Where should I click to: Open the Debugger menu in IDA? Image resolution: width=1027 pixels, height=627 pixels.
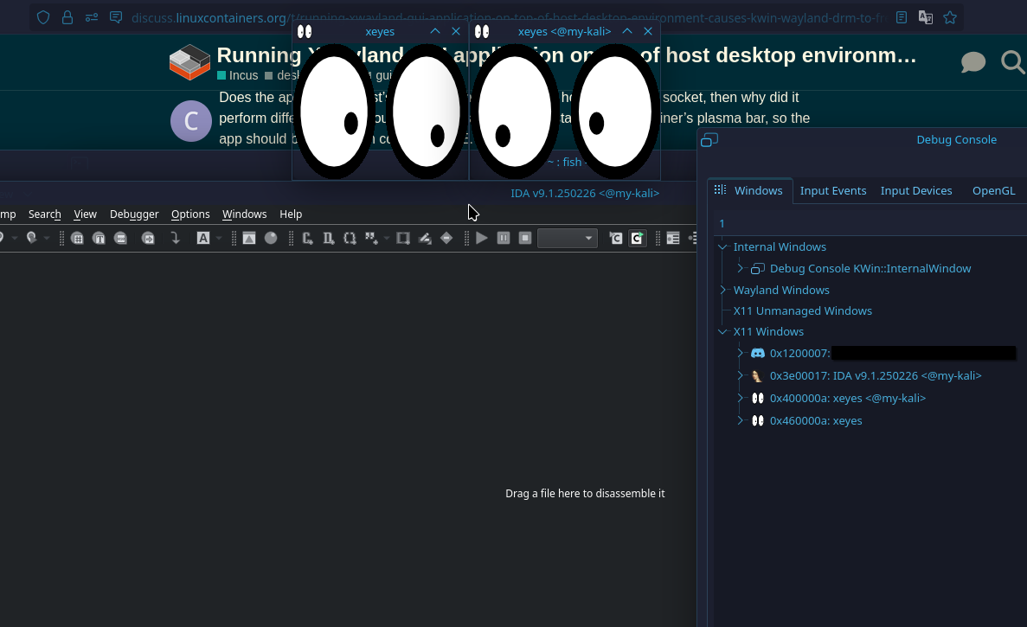pos(134,214)
